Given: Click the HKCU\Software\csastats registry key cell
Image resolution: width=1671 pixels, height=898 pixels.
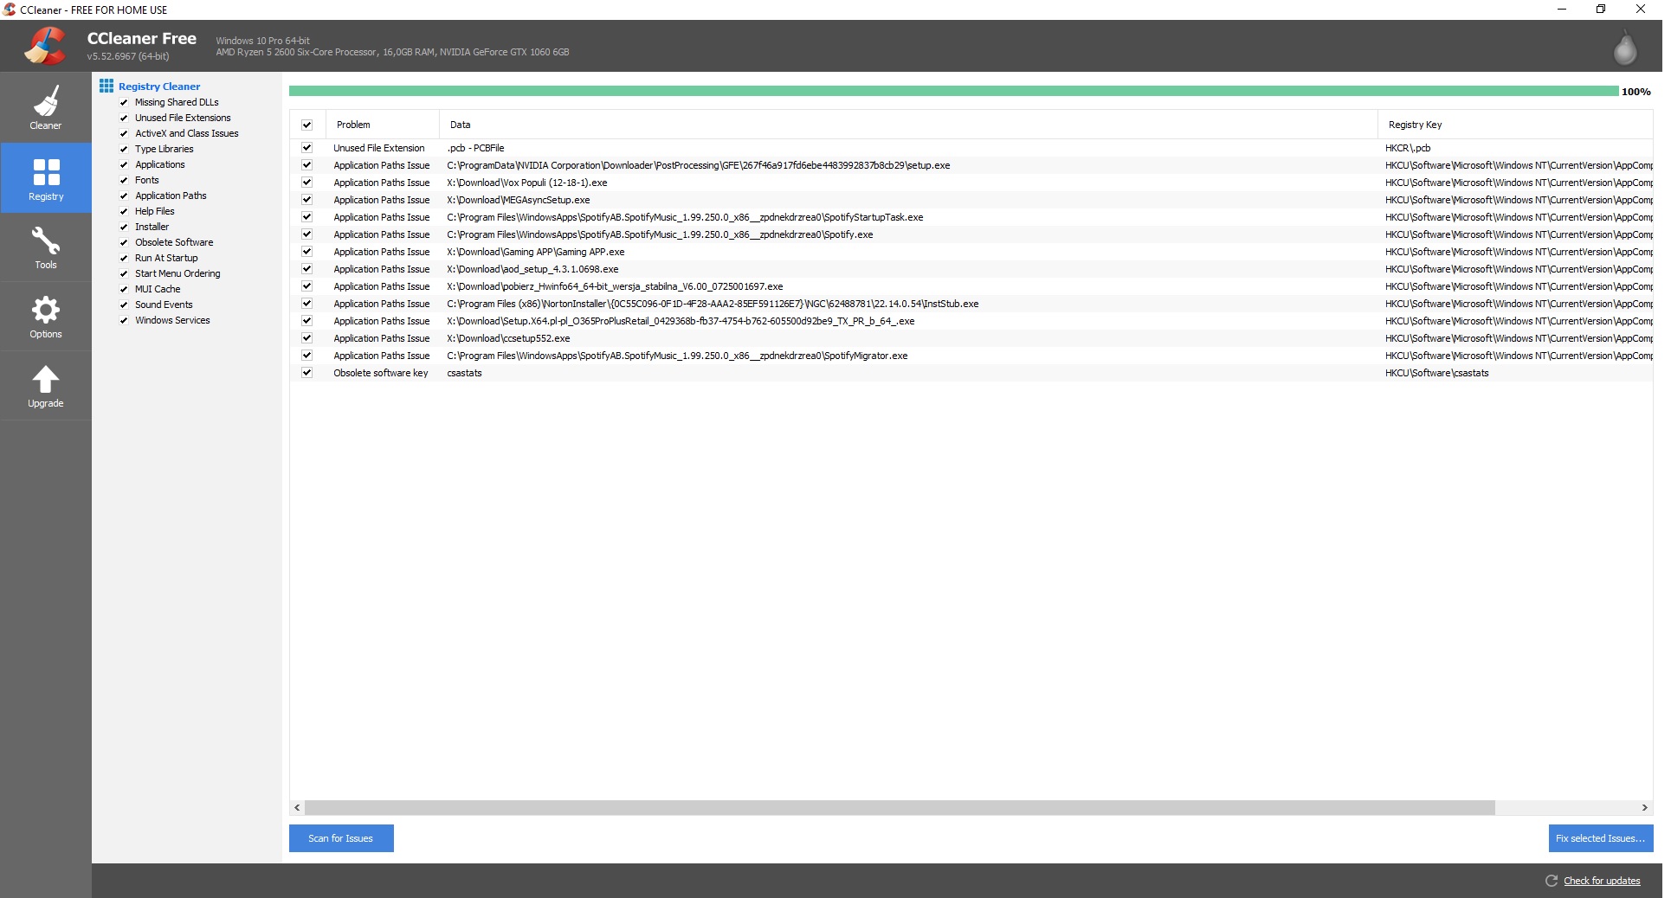Looking at the screenshot, I should pos(1437,373).
